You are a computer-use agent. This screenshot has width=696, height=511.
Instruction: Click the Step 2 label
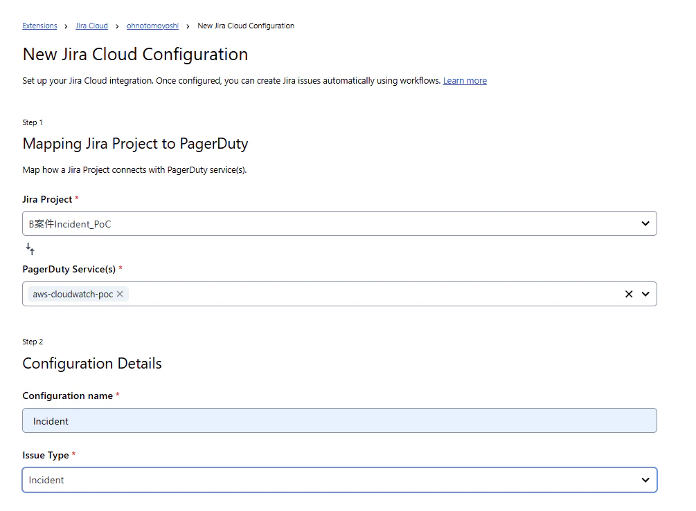pos(33,342)
